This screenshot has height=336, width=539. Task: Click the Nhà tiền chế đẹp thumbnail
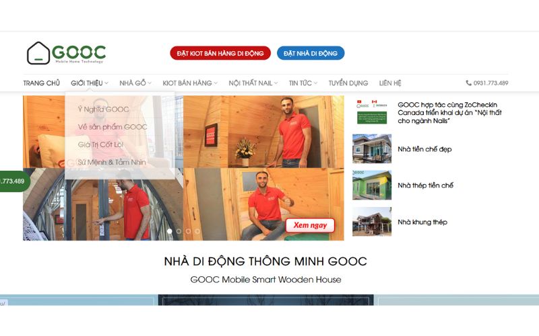click(x=372, y=149)
